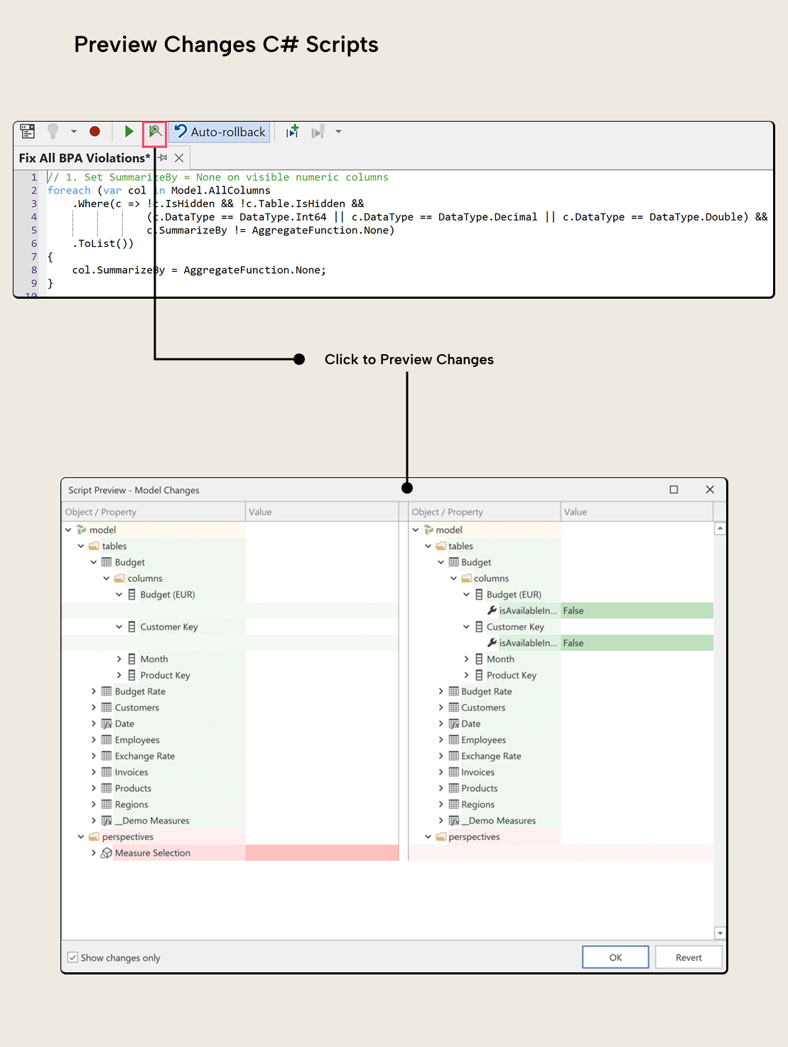Viewport: 788px width, 1047px height.
Task: Expand the Products table in left panel
Action: pos(94,788)
